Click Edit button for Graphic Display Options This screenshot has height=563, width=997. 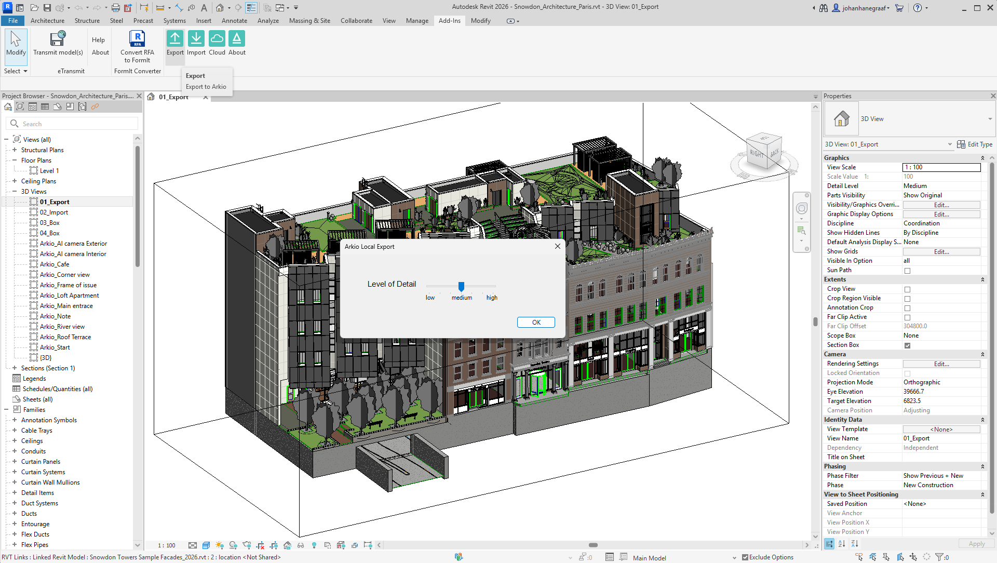[941, 214]
